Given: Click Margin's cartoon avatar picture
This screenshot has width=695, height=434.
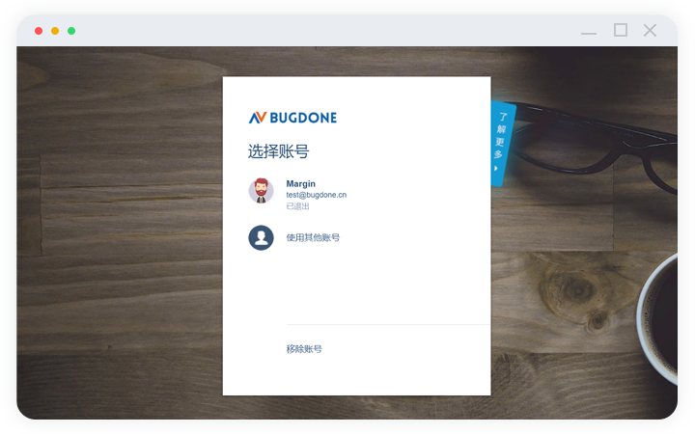Looking at the screenshot, I should click(x=261, y=191).
